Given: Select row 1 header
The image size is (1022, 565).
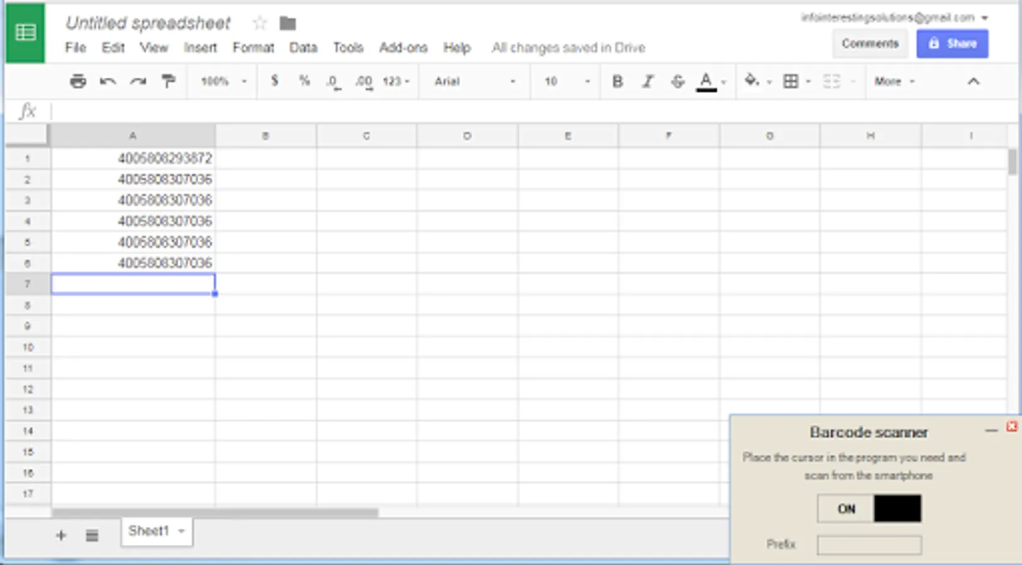Looking at the screenshot, I should click(28, 158).
